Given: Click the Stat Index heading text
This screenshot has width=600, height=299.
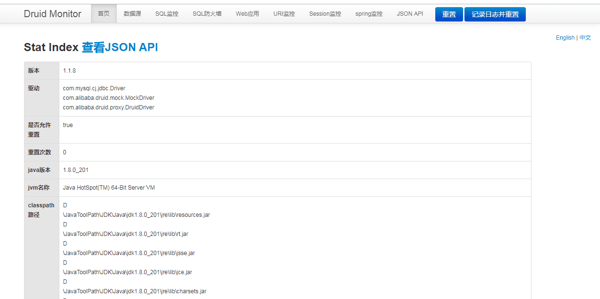Looking at the screenshot, I should point(51,47).
